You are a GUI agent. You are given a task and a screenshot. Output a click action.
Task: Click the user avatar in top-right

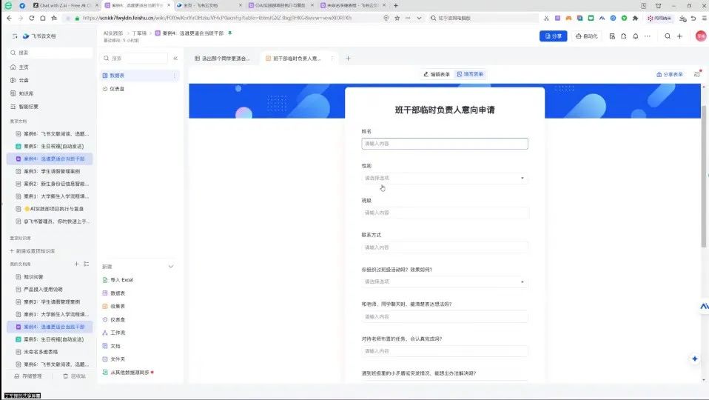700,36
